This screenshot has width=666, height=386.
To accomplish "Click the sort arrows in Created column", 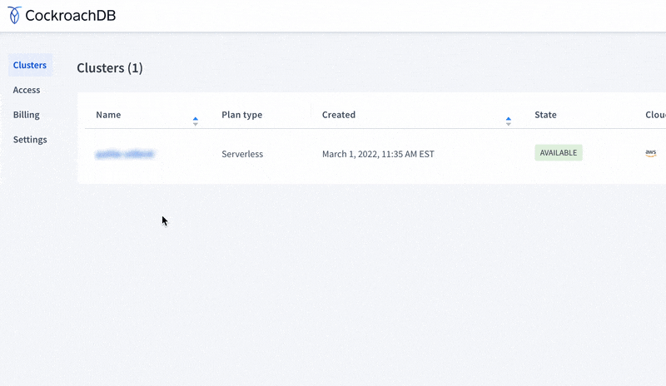I will point(508,121).
